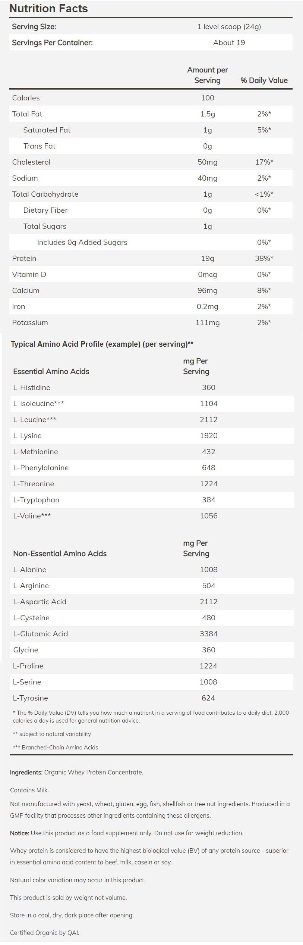This screenshot has height=945, width=303.
Task: Click the Servings Per Container label
Action: pyautogui.click(x=52, y=43)
